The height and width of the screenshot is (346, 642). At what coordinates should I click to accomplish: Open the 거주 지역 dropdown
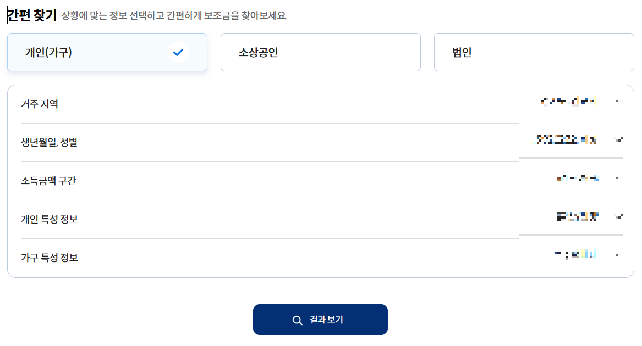[x=572, y=101]
